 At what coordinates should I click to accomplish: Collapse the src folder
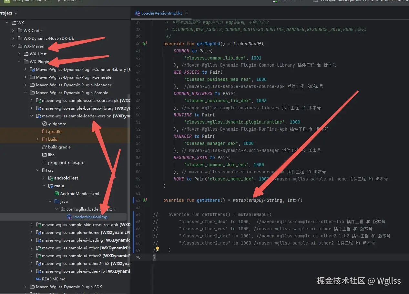38,170
